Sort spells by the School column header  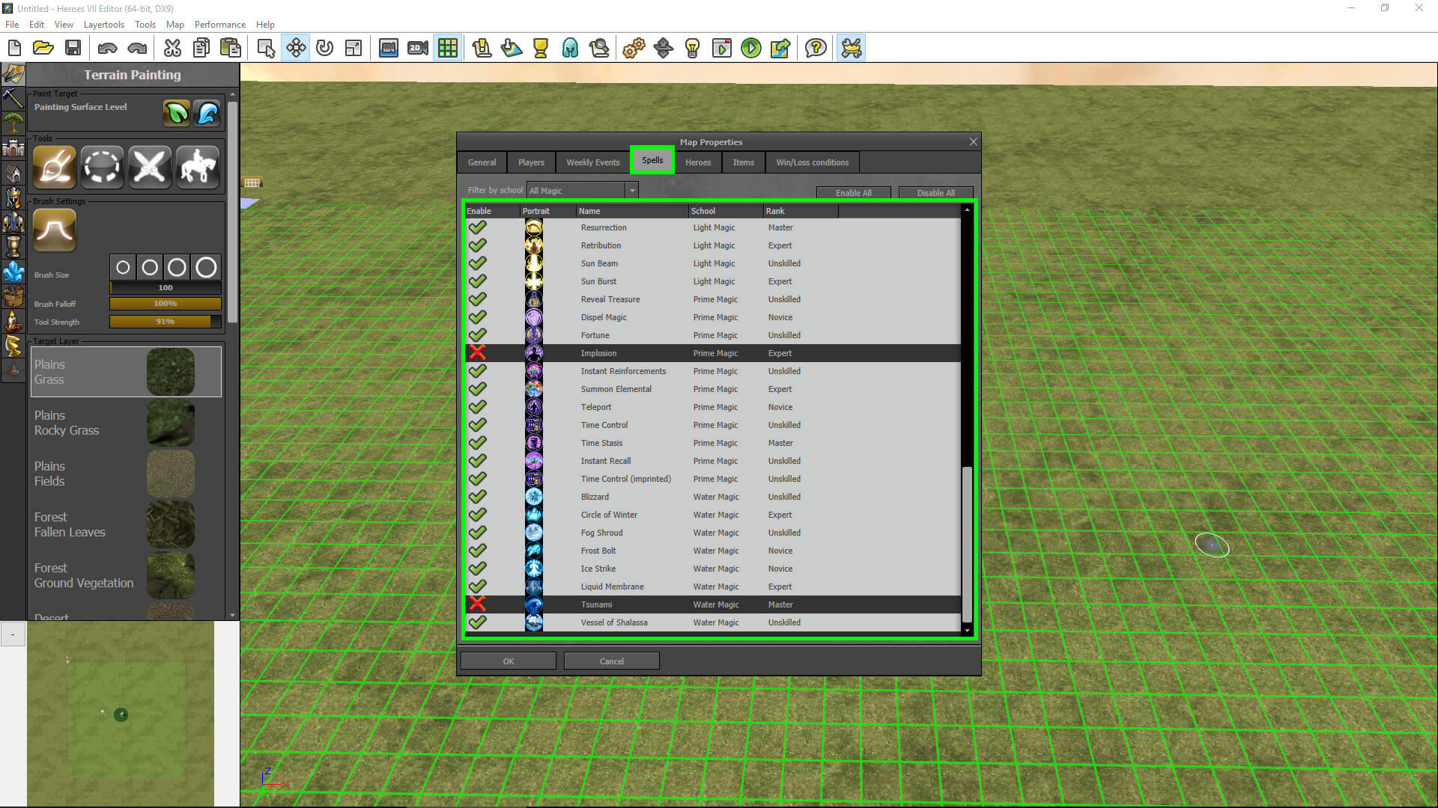pyautogui.click(x=726, y=211)
